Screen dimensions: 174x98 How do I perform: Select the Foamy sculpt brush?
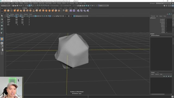24,11
